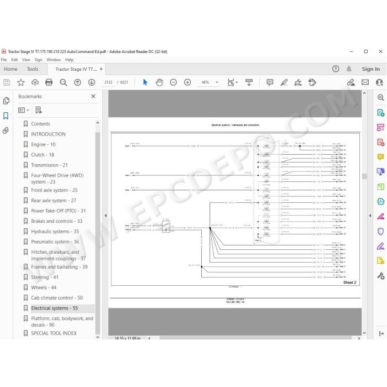Open the Contents bookmark

click(x=40, y=124)
